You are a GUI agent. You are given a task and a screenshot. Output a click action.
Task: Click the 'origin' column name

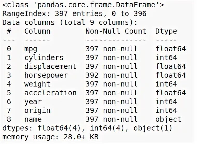click(37, 111)
